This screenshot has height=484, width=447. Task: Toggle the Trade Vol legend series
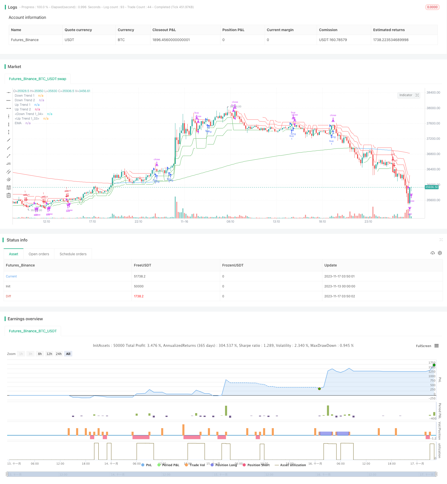pyautogui.click(x=195, y=465)
